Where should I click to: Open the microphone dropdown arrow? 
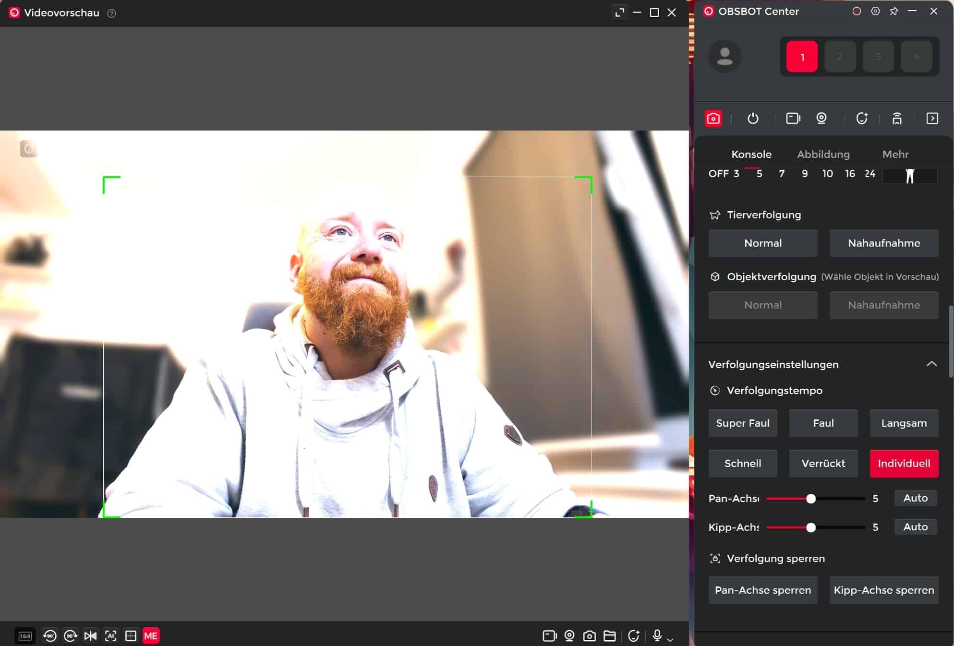pyautogui.click(x=671, y=639)
